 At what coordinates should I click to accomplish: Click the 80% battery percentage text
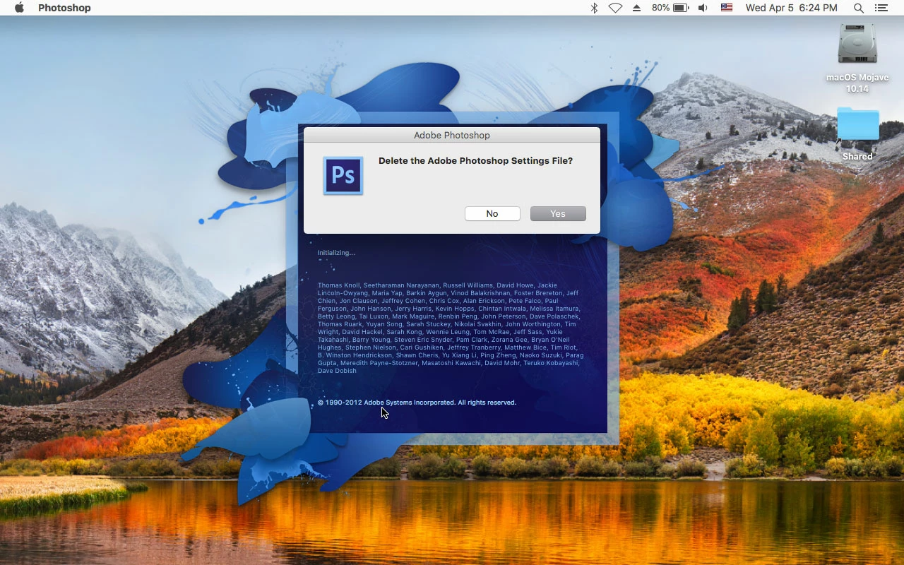click(x=661, y=8)
